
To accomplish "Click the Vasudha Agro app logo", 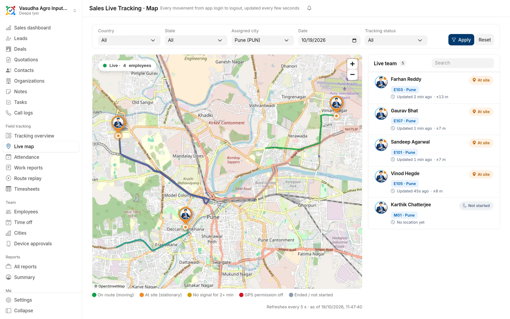I will tap(11, 10).
